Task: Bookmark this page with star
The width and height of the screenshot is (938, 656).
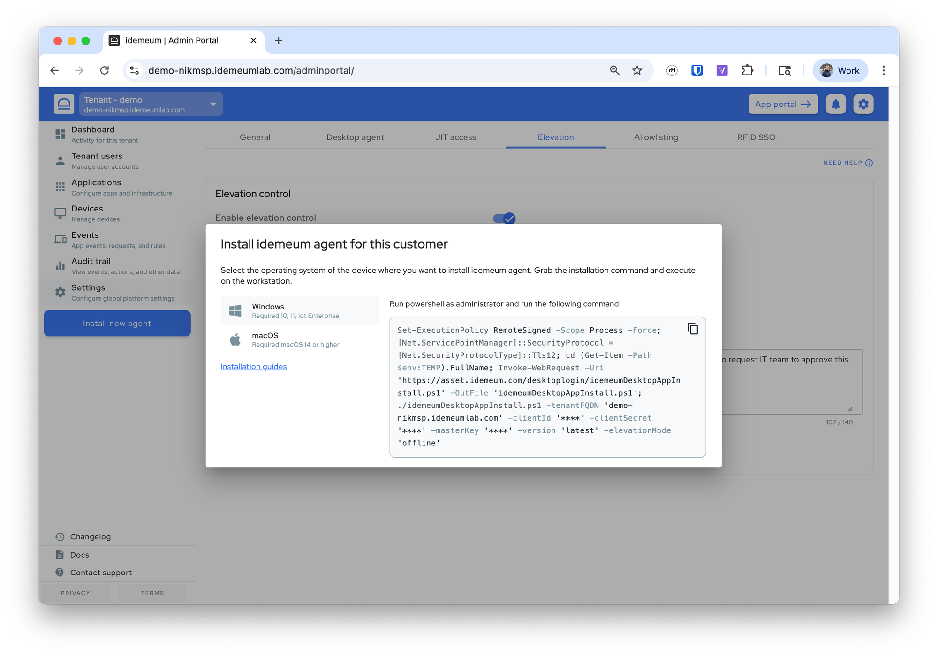Action: [637, 70]
